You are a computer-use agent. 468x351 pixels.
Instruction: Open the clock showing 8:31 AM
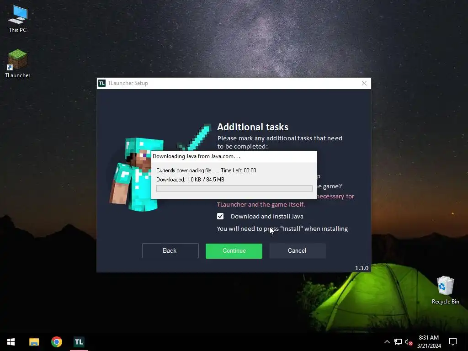click(429, 342)
